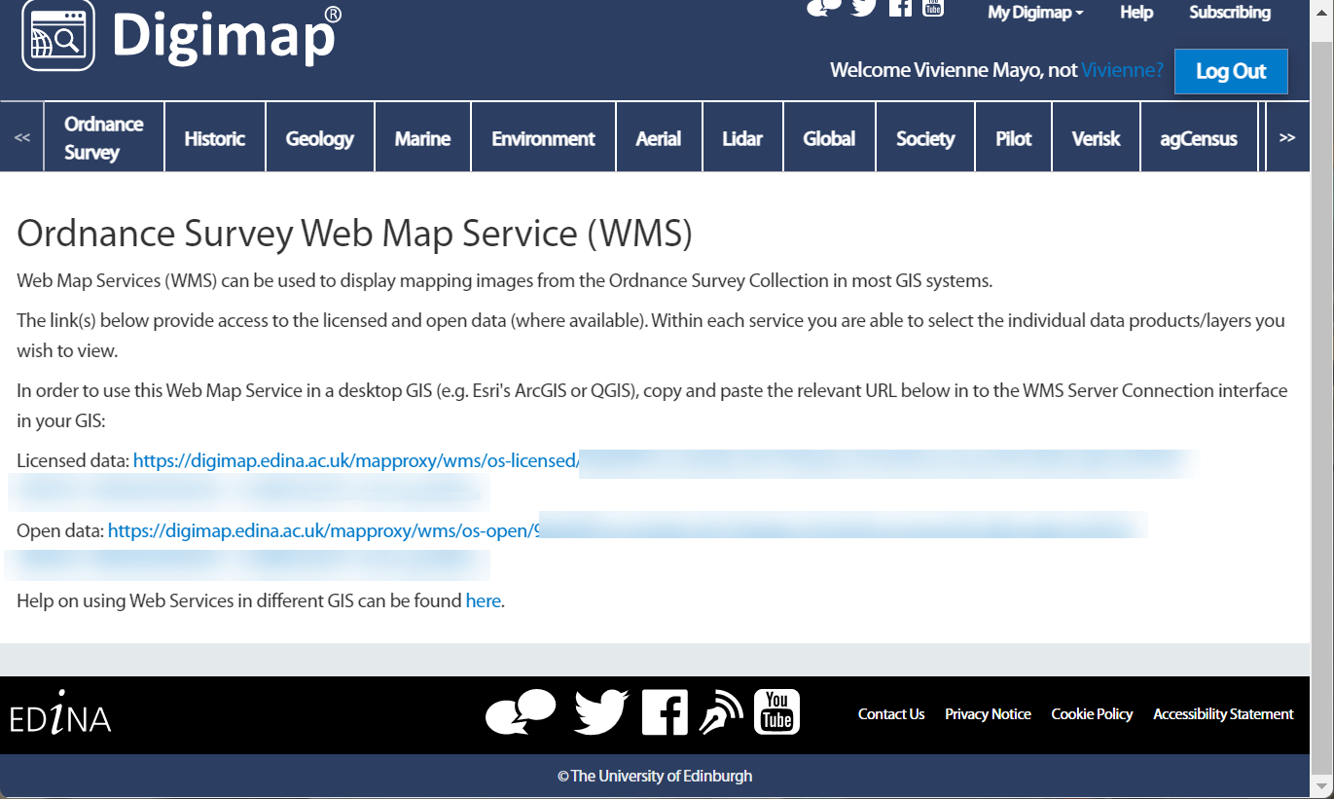This screenshot has width=1334, height=799.
Task: Open the Contact Us footer link
Action: click(x=891, y=713)
